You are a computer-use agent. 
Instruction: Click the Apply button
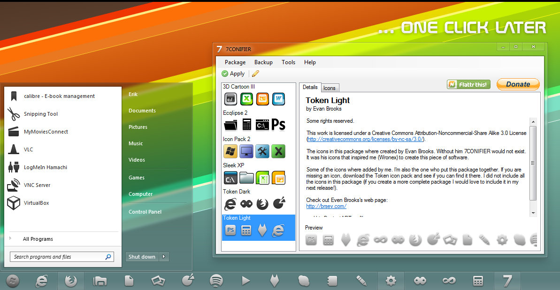tap(233, 74)
